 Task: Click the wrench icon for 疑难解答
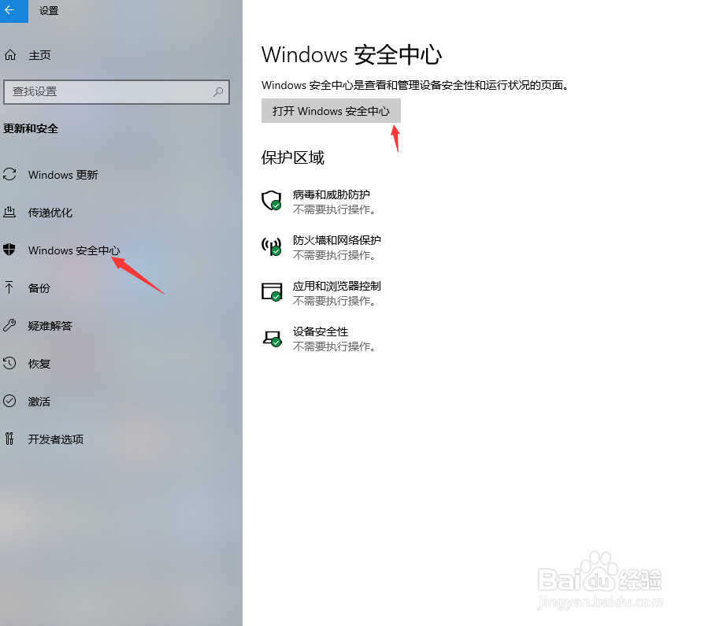point(9,325)
